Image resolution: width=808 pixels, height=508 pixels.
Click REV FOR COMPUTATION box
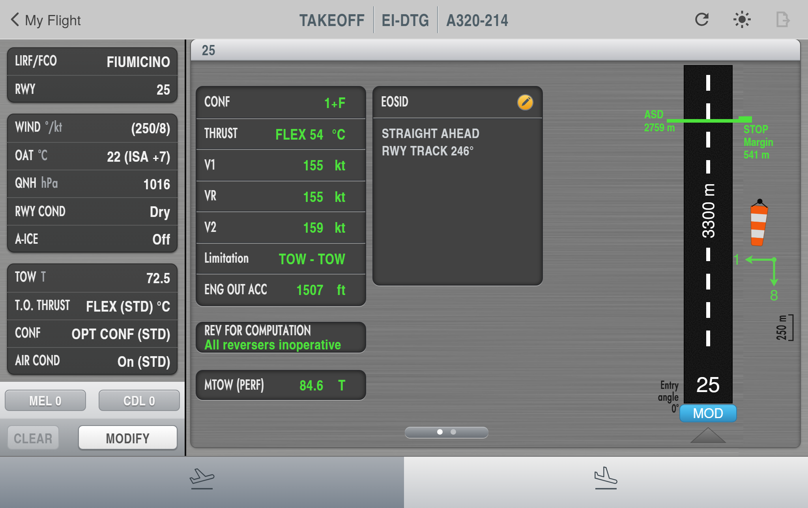(281, 337)
